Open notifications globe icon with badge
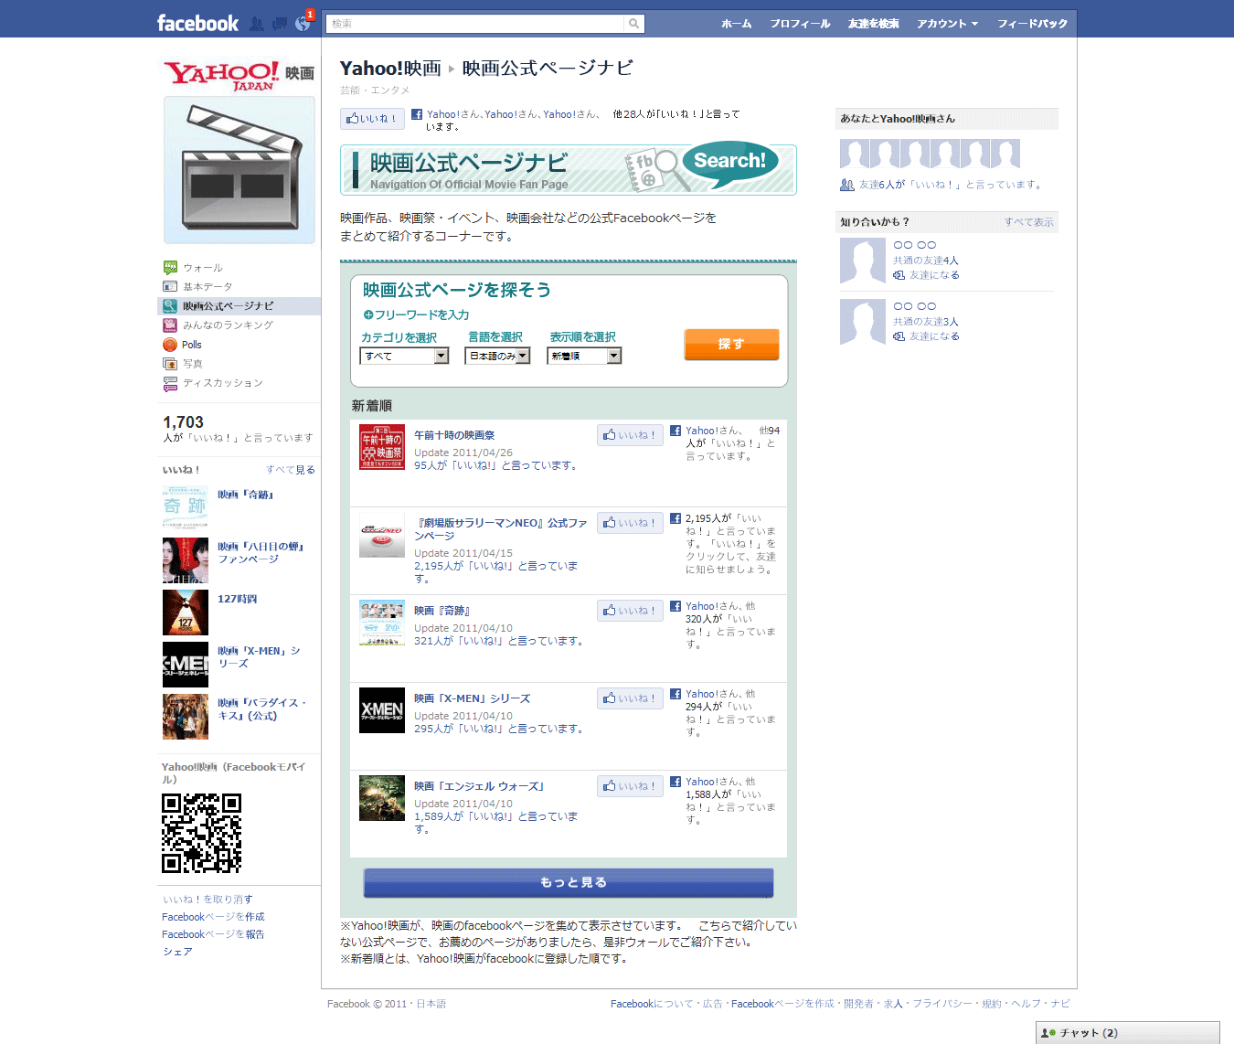Image resolution: width=1234 pixels, height=1044 pixels. [303, 24]
